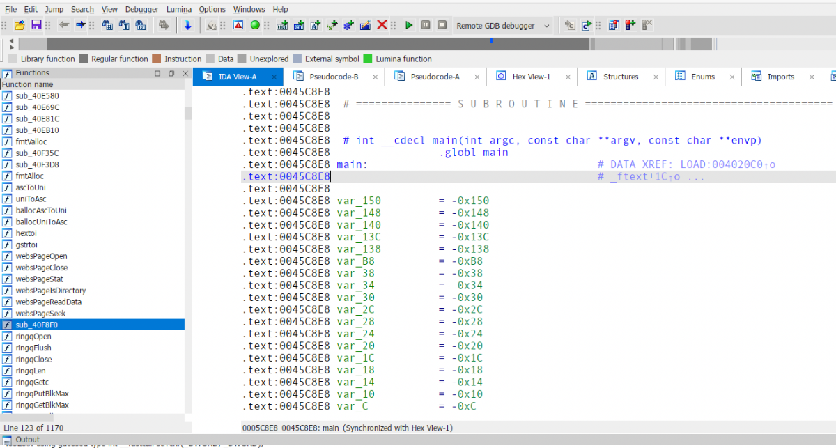
Task: Click the var_150 variable name
Action: click(359, 201)
